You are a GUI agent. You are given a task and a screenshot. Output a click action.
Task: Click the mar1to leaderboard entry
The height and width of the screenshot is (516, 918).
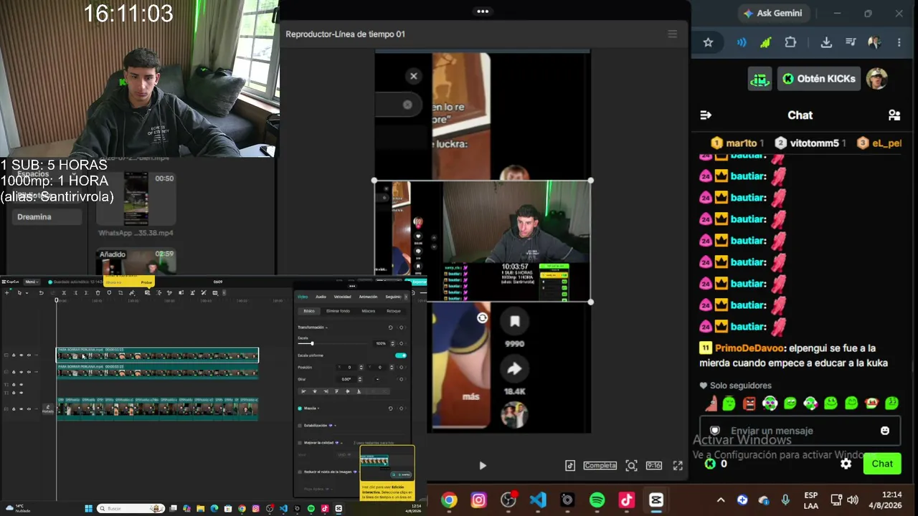737,143
